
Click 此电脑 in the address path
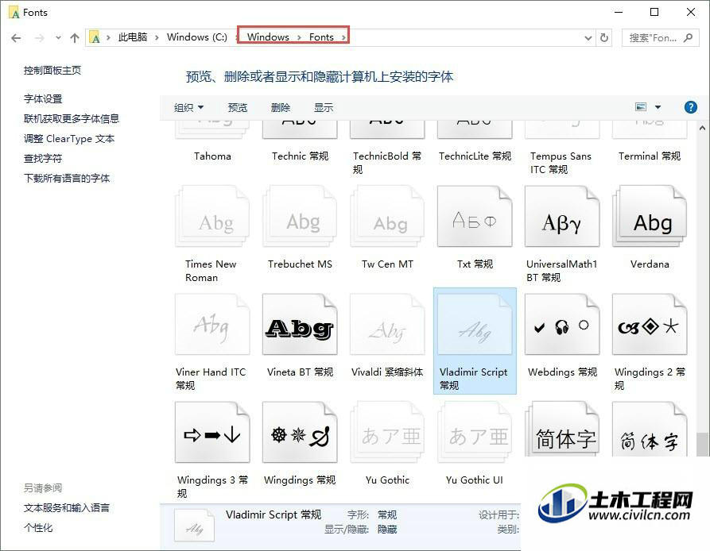(133, 37)
